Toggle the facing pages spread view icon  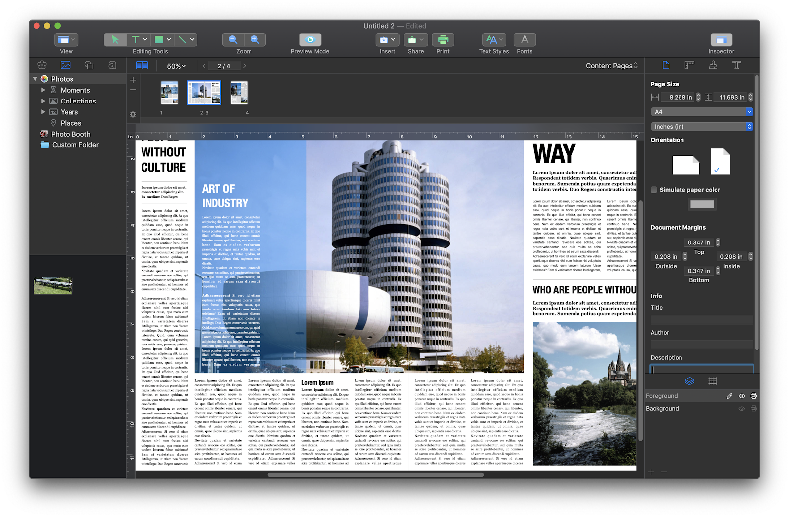[142, 66]
